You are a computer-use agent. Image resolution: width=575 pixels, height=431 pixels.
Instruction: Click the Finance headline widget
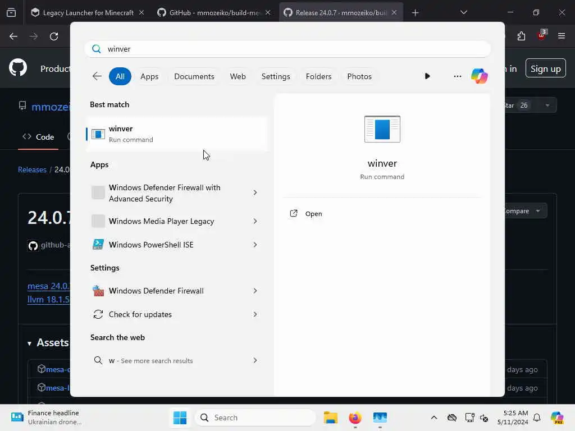tap(46, 418)
